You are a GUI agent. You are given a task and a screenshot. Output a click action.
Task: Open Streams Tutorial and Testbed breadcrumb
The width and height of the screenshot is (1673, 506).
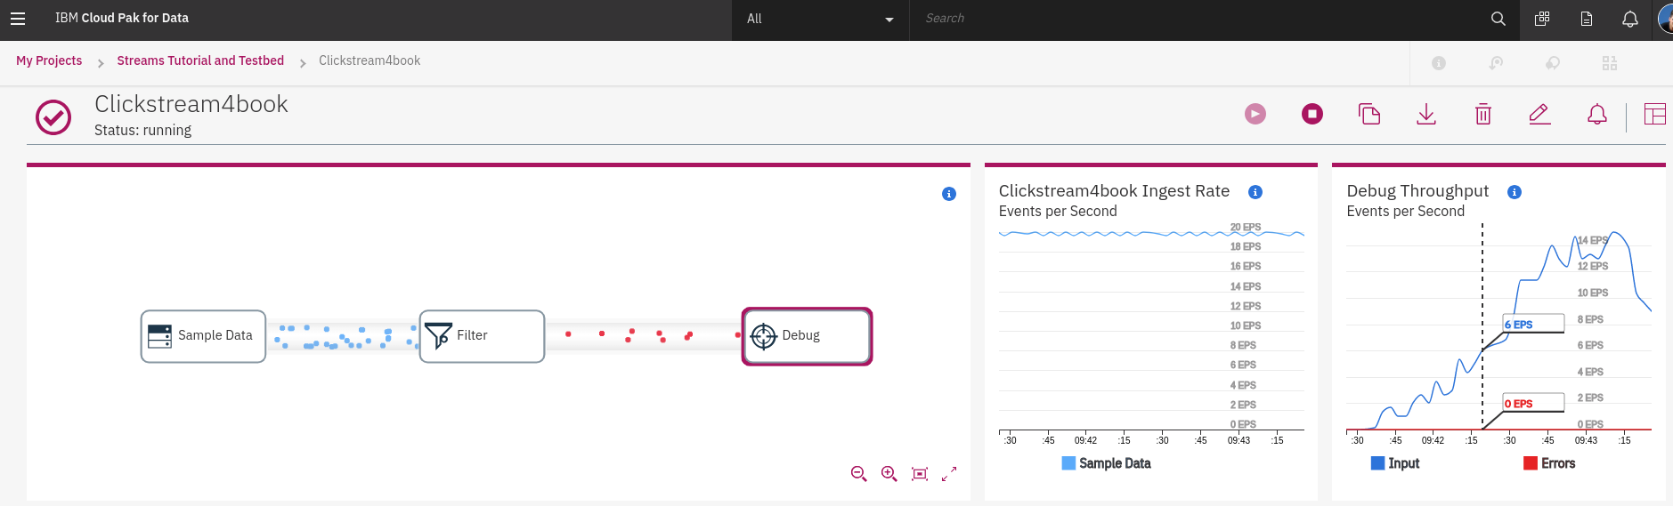pyautogui.click(x=200, y=60)
